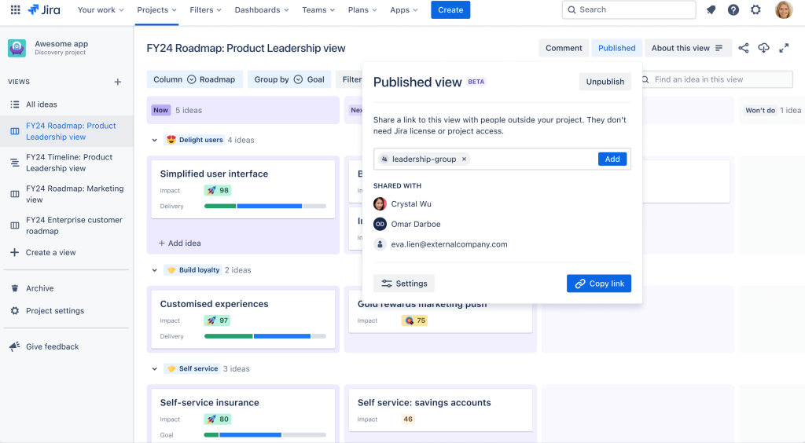This screenshot has height=443, width=805.
Task: Click Crystal Wu's avatar
Action: [x=380, y=203]
